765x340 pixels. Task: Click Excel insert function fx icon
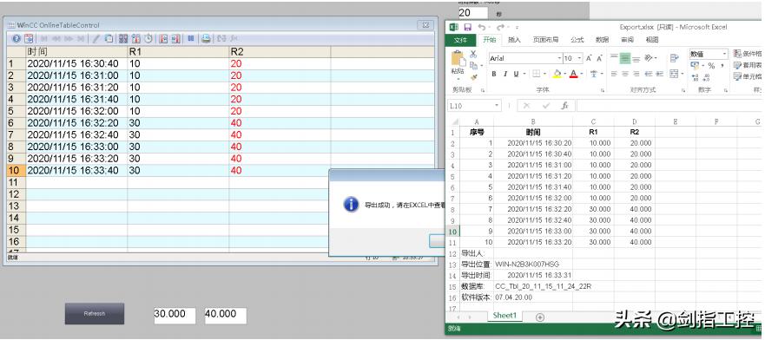click(x=564, y=105)
